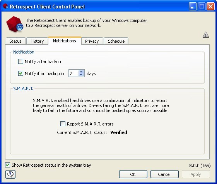Increase the backup days value with the up arrow
This screenshot has width=217, height=184.
click(81, 72)
